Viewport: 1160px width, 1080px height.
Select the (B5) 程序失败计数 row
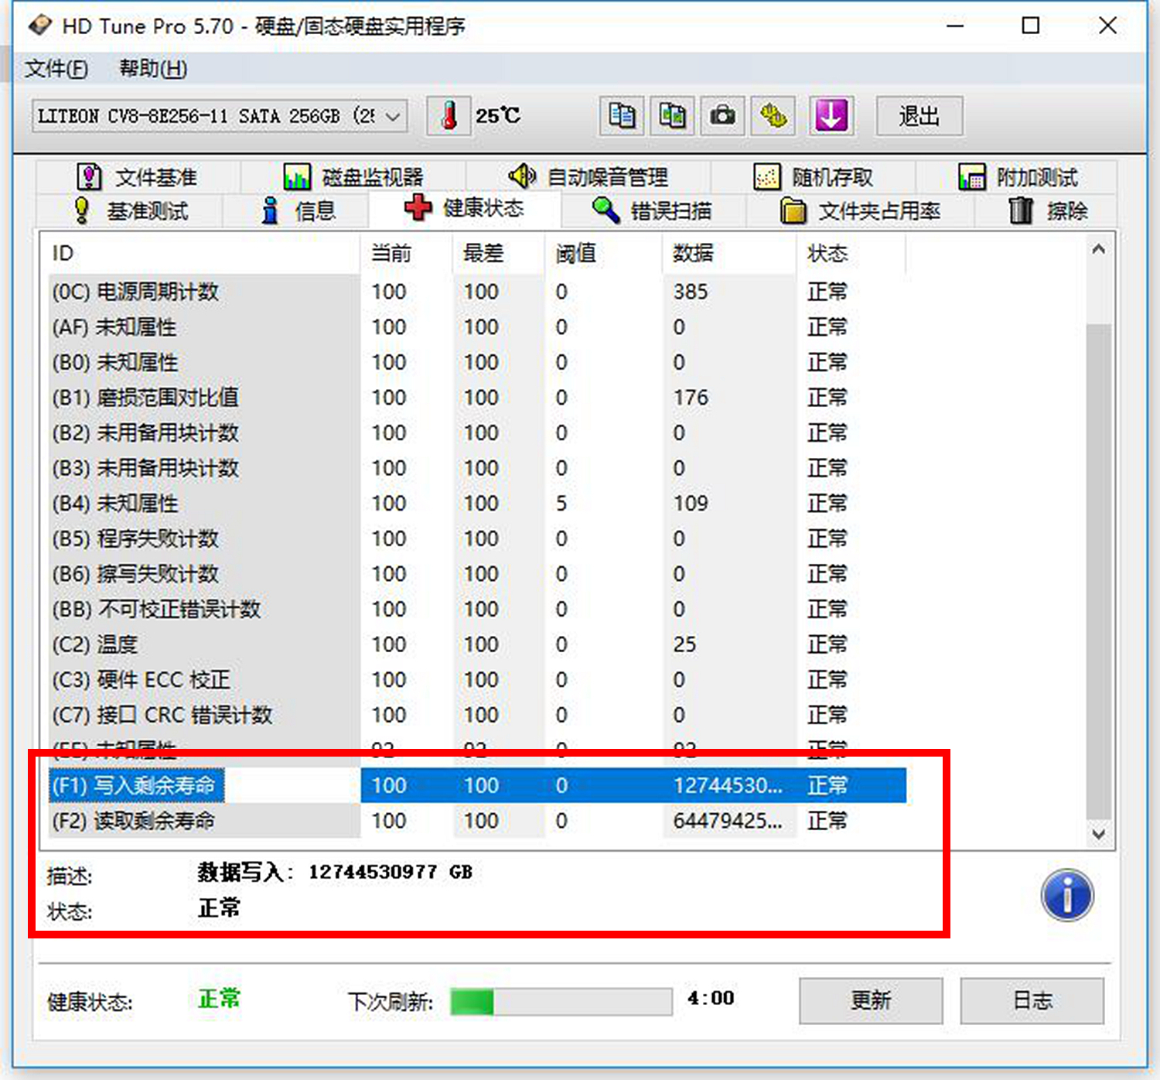477,538
